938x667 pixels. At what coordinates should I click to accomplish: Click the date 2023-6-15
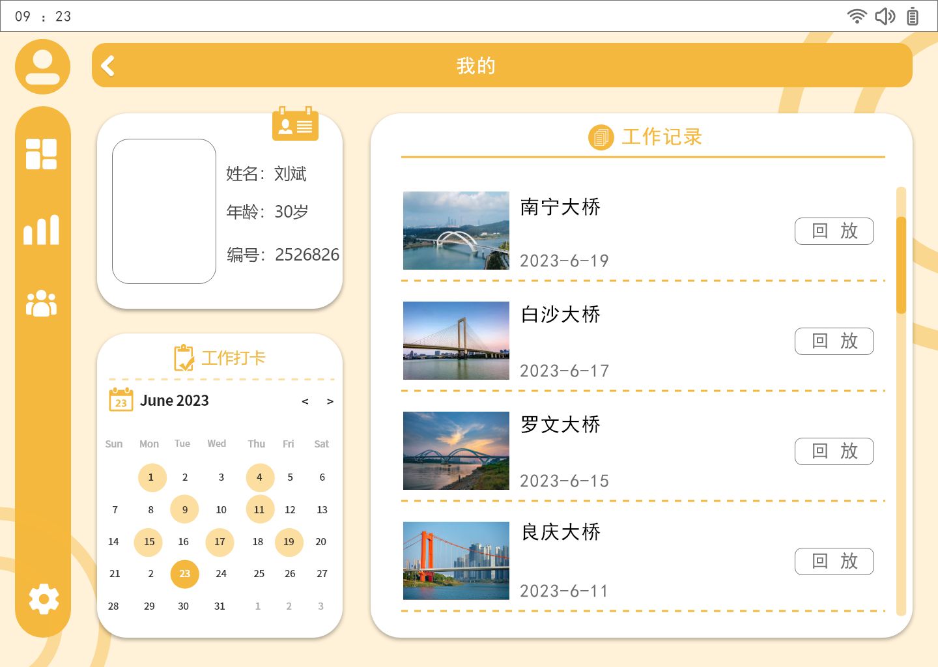(565, 481)
